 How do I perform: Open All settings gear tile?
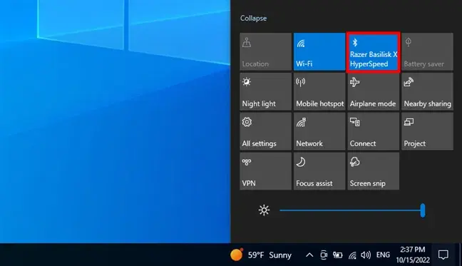[265, 131]
